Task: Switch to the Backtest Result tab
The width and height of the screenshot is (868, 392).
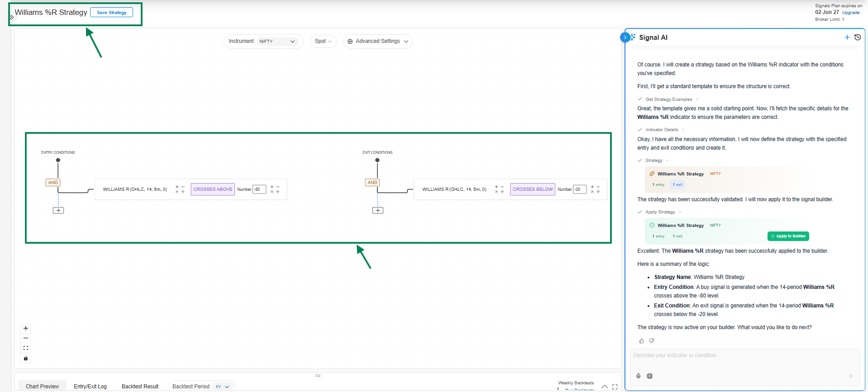Action: pyautogui.click(x=140, y=387)
